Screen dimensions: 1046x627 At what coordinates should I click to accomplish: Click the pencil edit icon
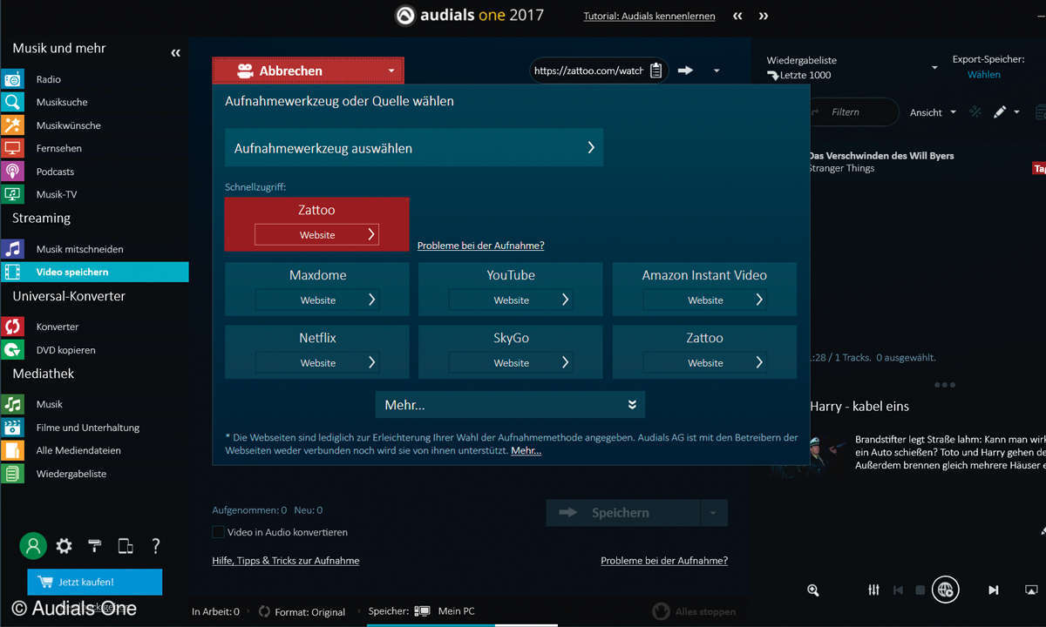click(x=1000, y=111)
